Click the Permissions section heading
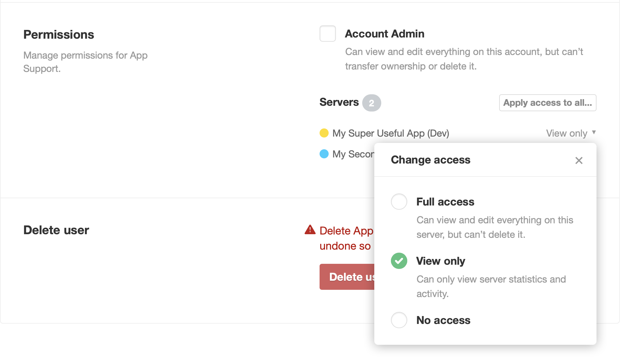The image size is (621, 359). (58, 34)
